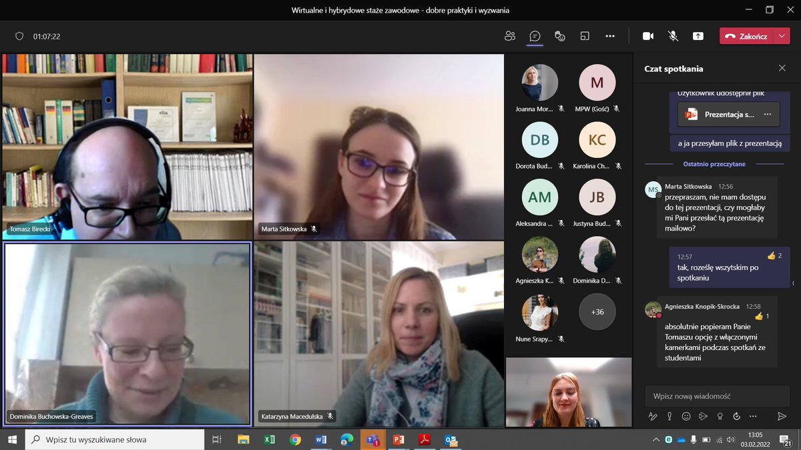Click Zakończ to leave the meeting

[x=746, y=36]
